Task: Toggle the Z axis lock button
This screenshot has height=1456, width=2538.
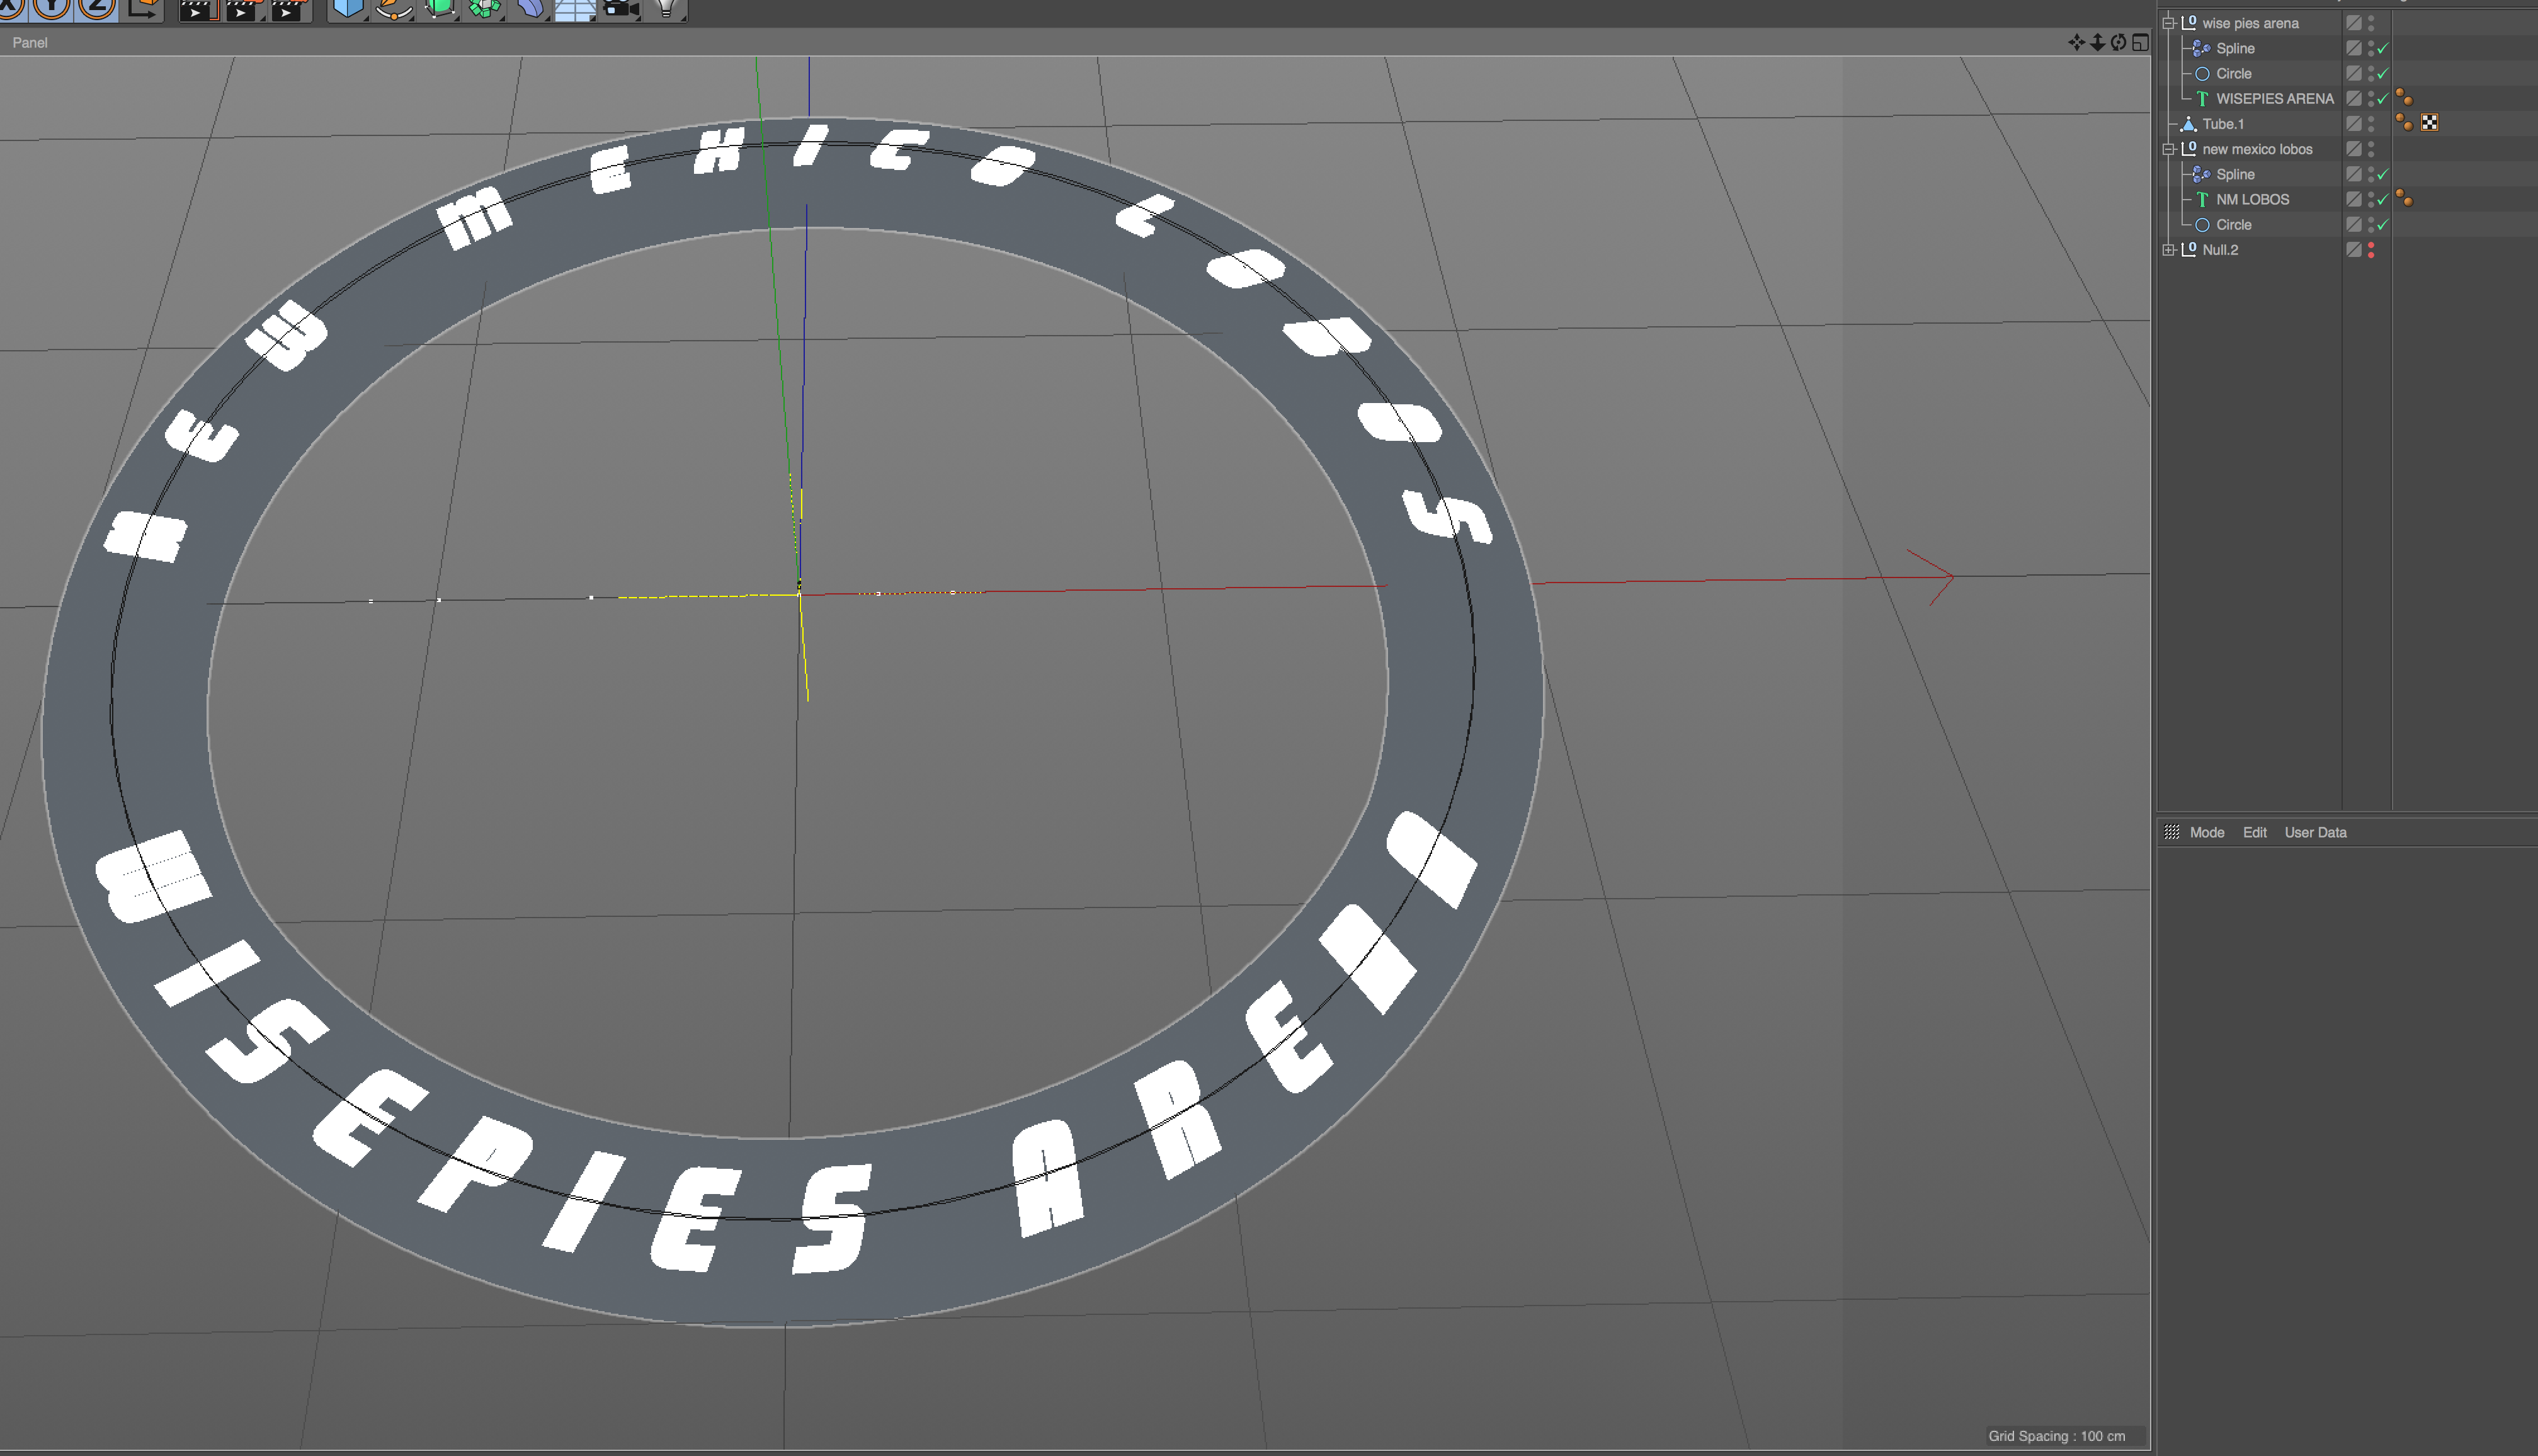Action: pos(96,8)
